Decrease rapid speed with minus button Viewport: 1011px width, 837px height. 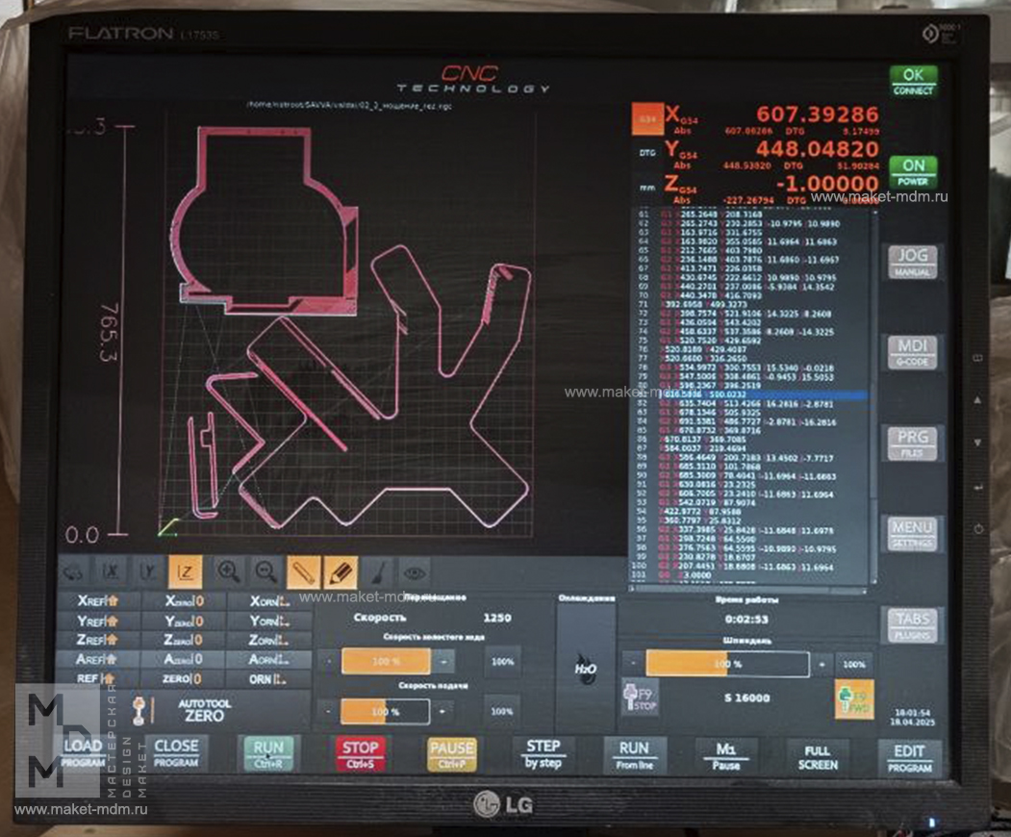click(329, 661)
